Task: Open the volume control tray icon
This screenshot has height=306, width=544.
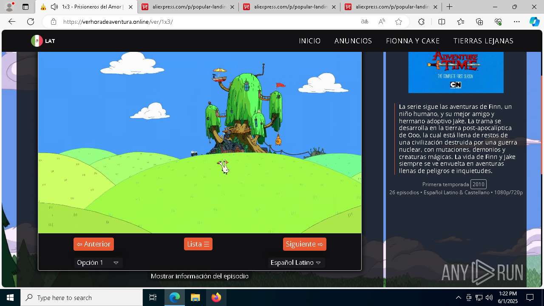Action: pyautogui.click(x=489, y=297)
